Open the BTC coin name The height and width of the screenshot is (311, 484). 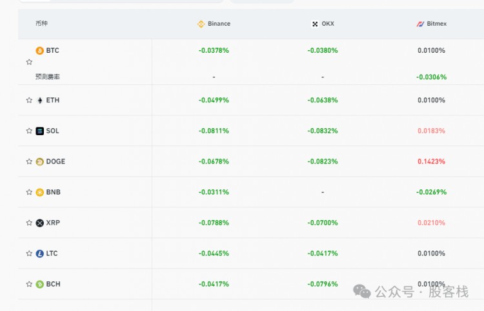[x=52, y=50]
